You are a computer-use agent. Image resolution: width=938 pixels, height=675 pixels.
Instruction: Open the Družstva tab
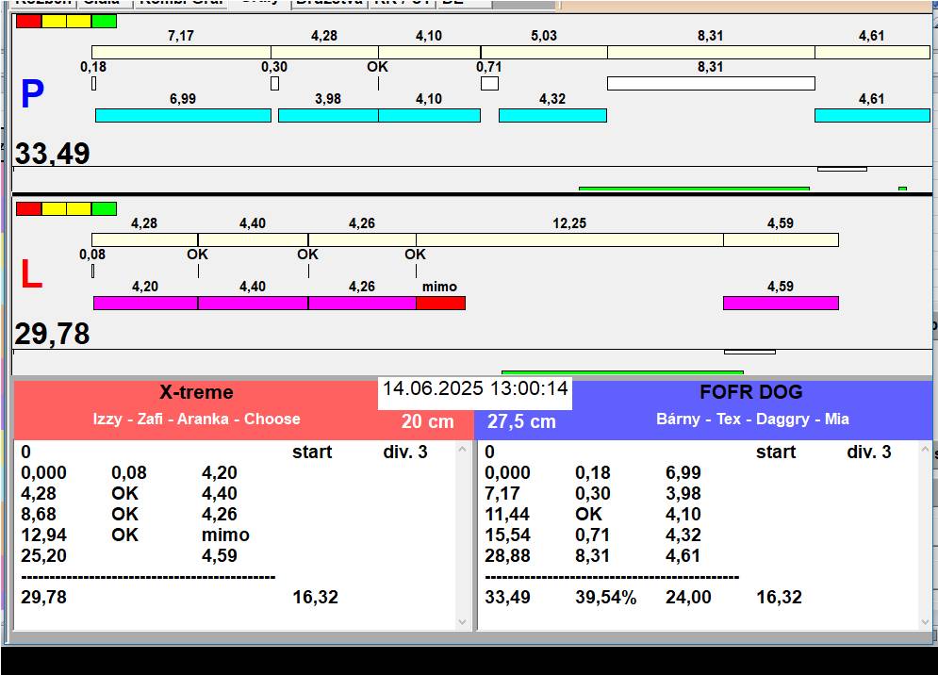(329, 3)
